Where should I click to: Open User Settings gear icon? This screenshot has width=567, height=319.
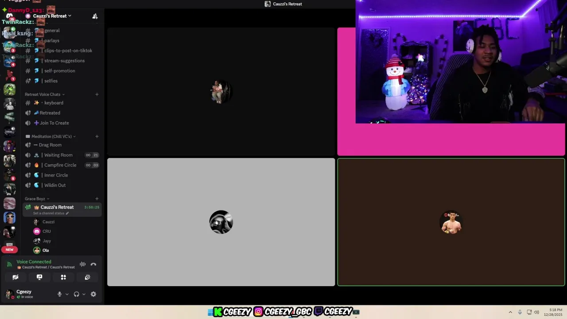93,294
